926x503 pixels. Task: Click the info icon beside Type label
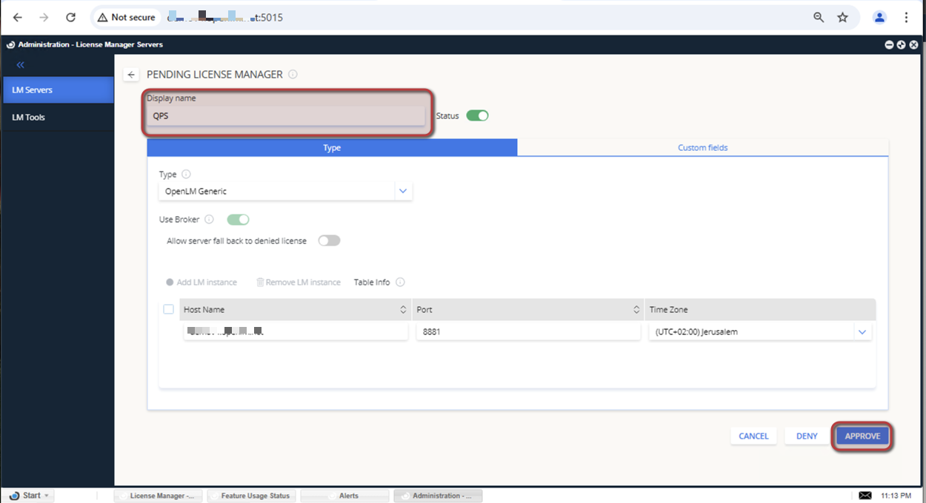coord(186,175)
